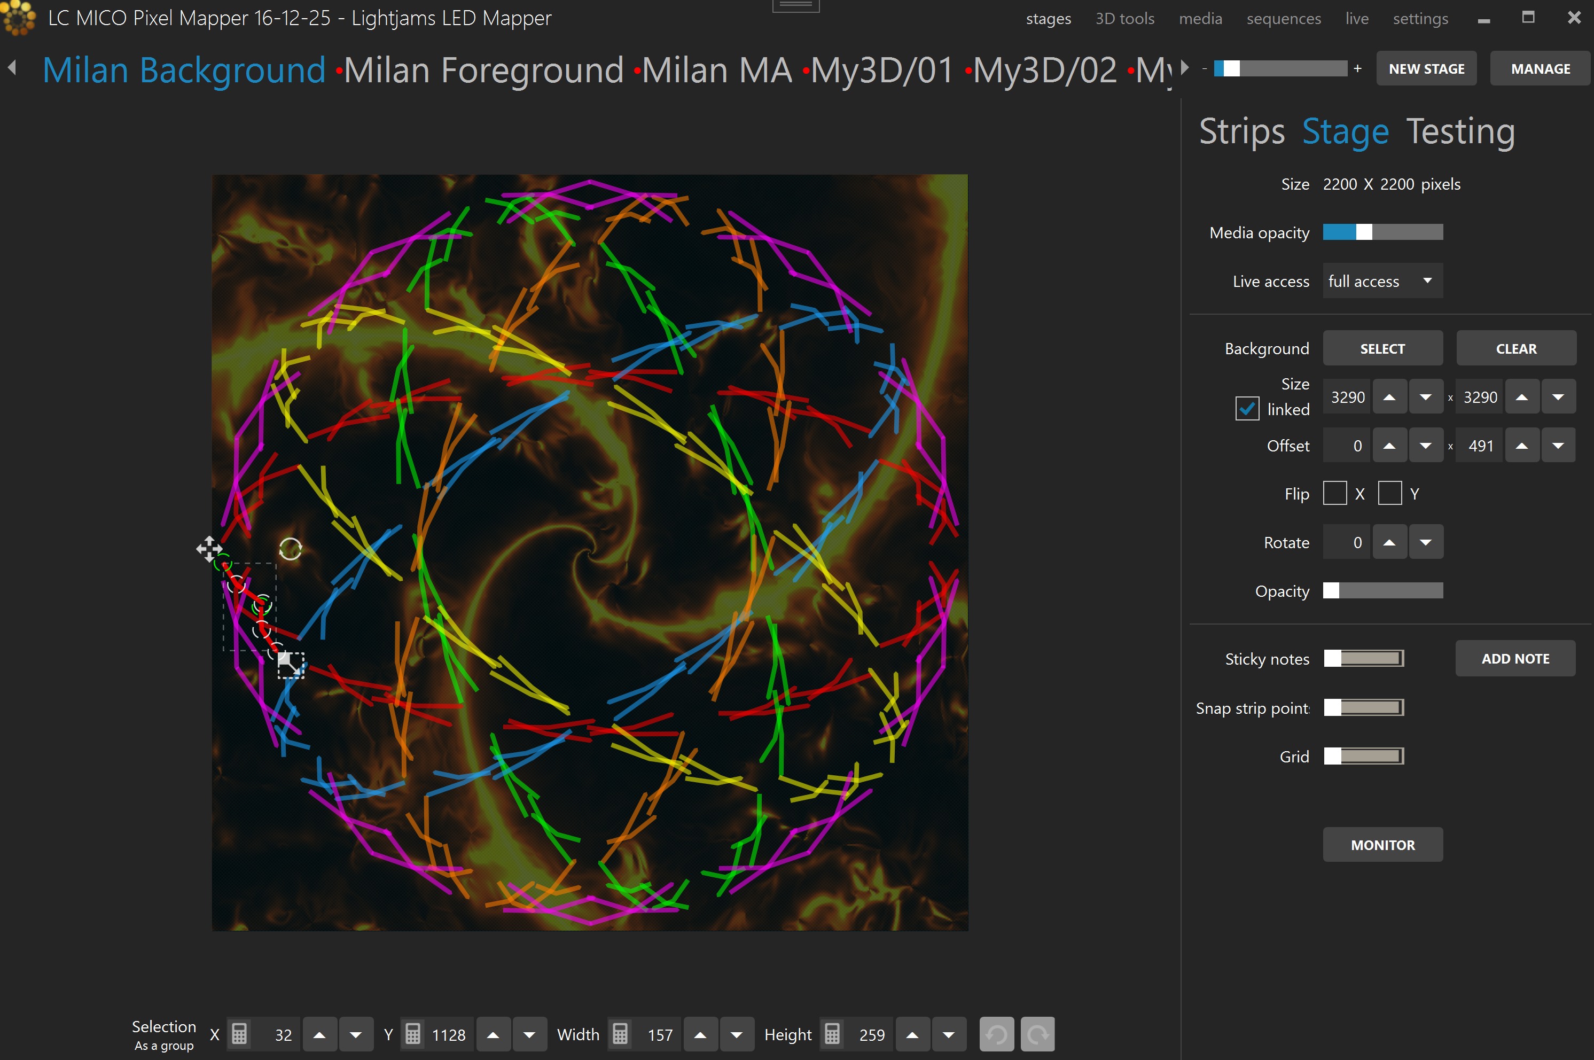Decrease Background Size height
Viewport: 1594px width, 1060px height.
[1558, 397]
